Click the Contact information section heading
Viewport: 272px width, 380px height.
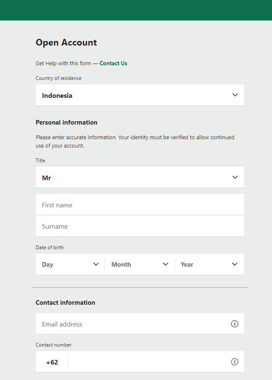65,303
